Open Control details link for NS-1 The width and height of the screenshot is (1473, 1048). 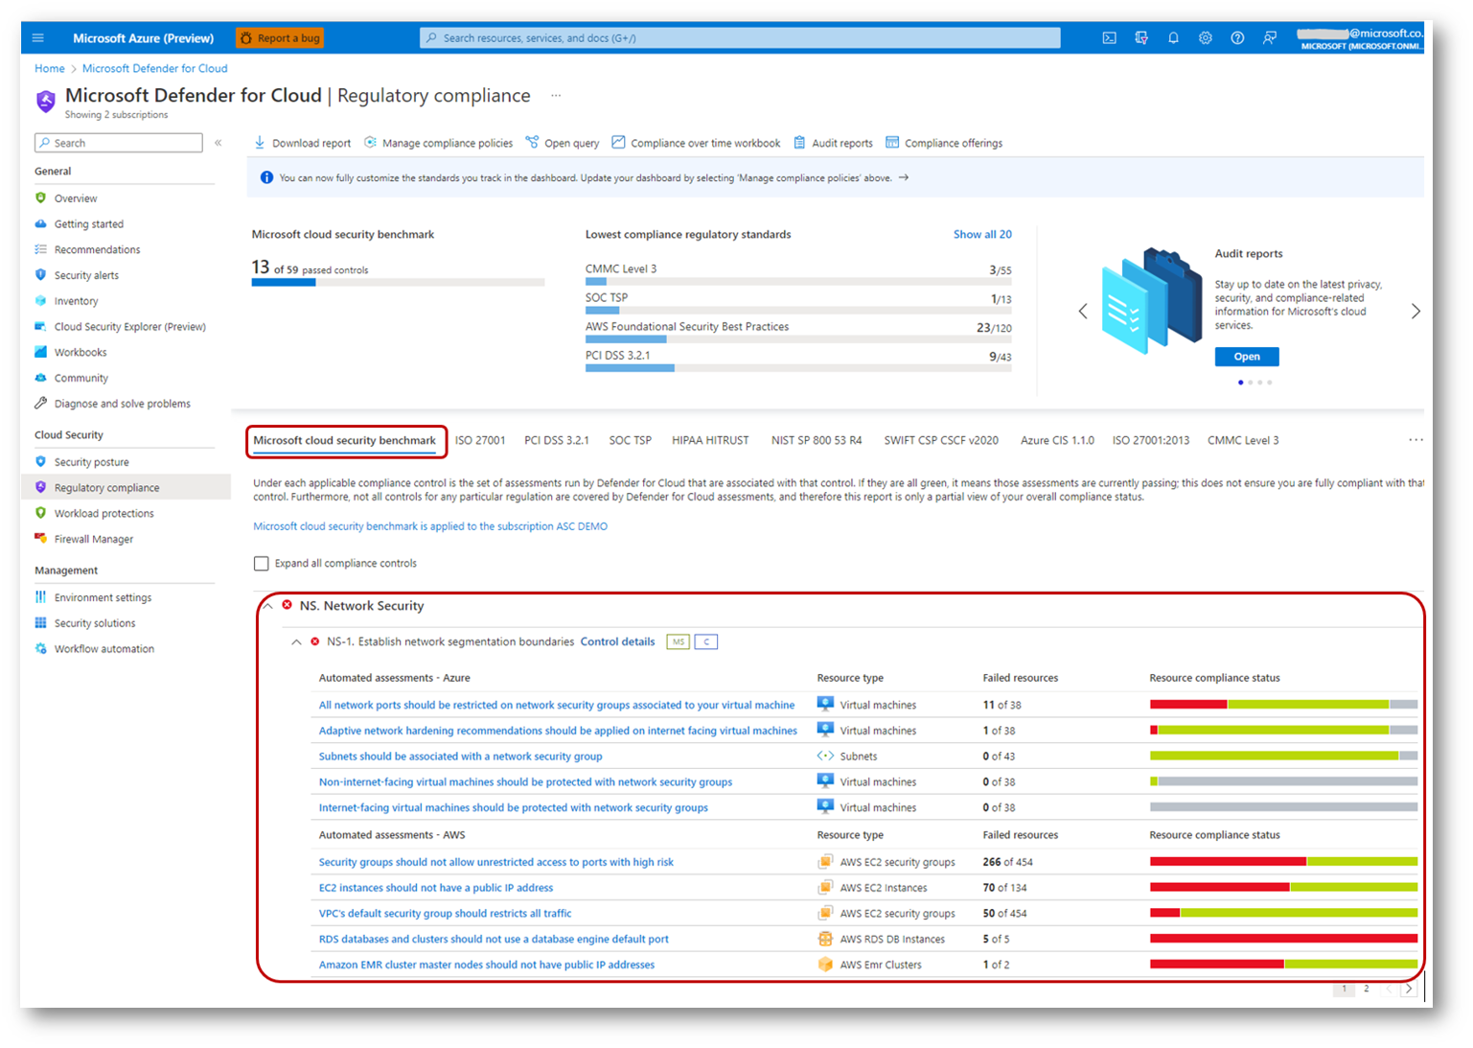coord(618,641)
